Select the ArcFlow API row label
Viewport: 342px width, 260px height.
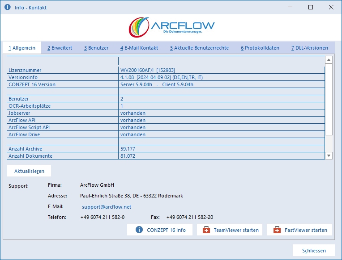[x=22, y=120]
